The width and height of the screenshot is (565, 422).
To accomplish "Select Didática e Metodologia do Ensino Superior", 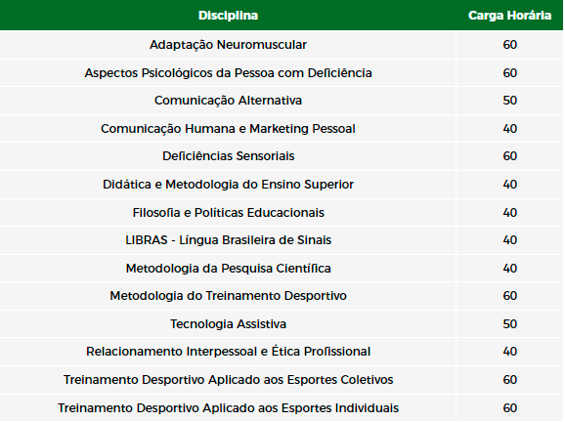I will point(228,185).
